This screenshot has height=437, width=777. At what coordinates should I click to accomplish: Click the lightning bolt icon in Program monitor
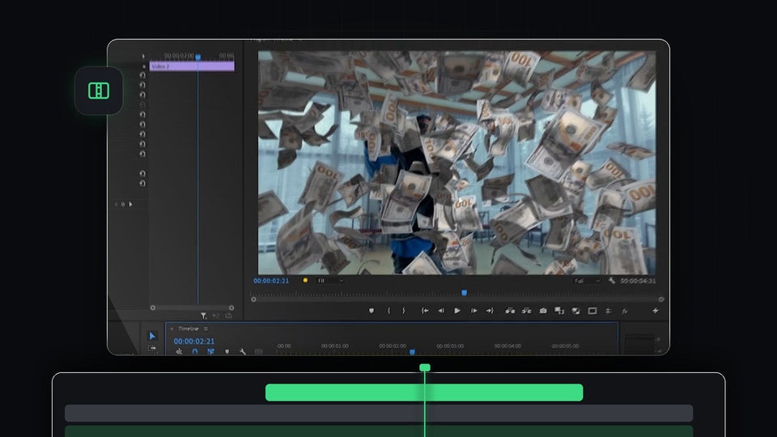pos(655,311)
